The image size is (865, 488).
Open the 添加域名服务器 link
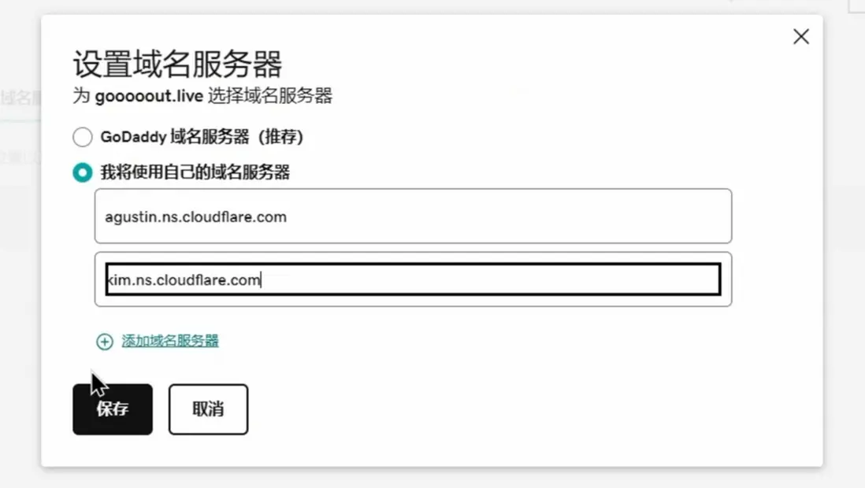click(170, 341)
